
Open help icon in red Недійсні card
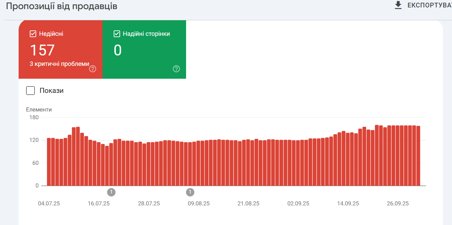click(x=93, y=69)
